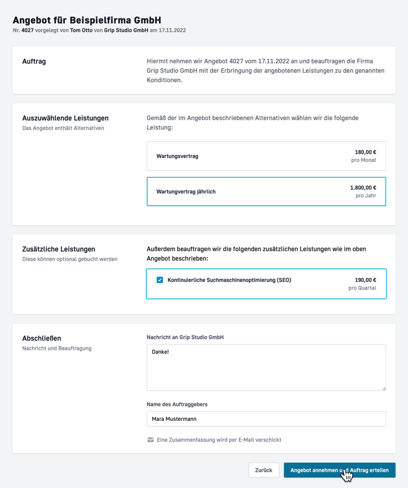This screenshot has height=488, width=408.
Task: Select the resize handle of the message box
Action: coord(384,389)
